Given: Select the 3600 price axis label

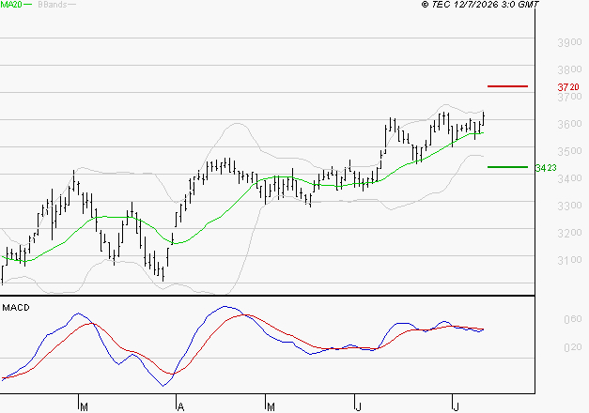Looking at the screenshot, I should pyautogui.click(x=569, y=124).
